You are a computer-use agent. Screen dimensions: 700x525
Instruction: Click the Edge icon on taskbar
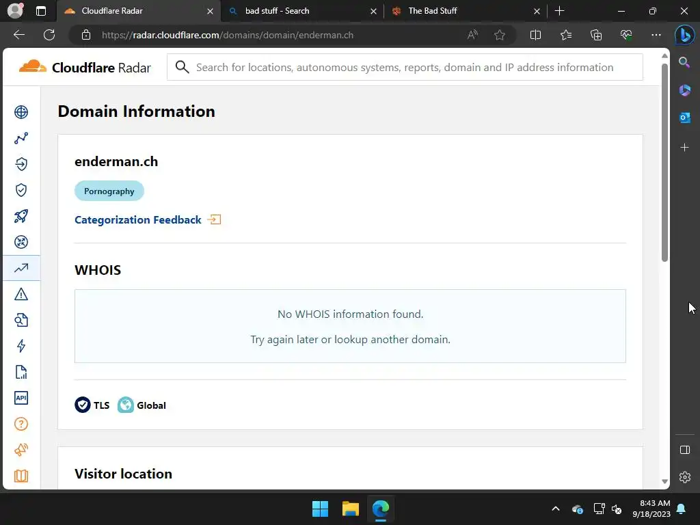(381, 509)
